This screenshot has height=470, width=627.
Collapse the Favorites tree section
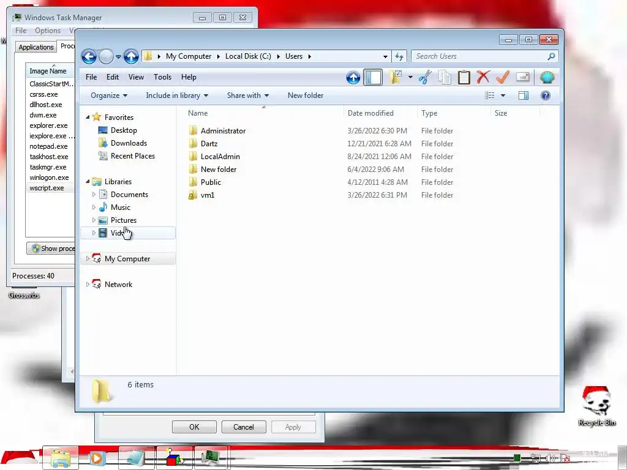pyautogui.click(x=88, y=117)
